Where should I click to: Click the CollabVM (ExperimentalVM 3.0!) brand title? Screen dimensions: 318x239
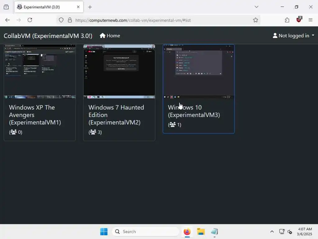(x=48, y=36)
